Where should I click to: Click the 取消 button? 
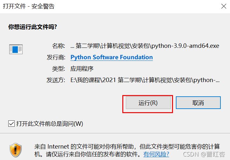point(198,103)
